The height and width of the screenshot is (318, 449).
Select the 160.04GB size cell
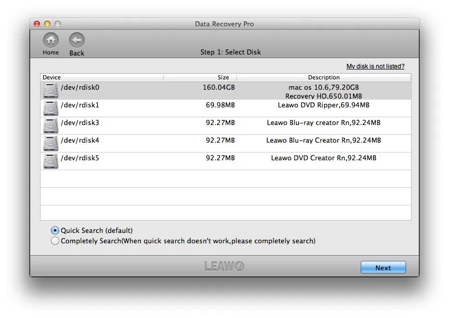(219, 88)
